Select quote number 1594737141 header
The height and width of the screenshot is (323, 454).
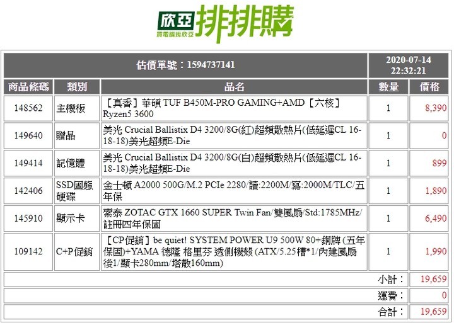185,65
